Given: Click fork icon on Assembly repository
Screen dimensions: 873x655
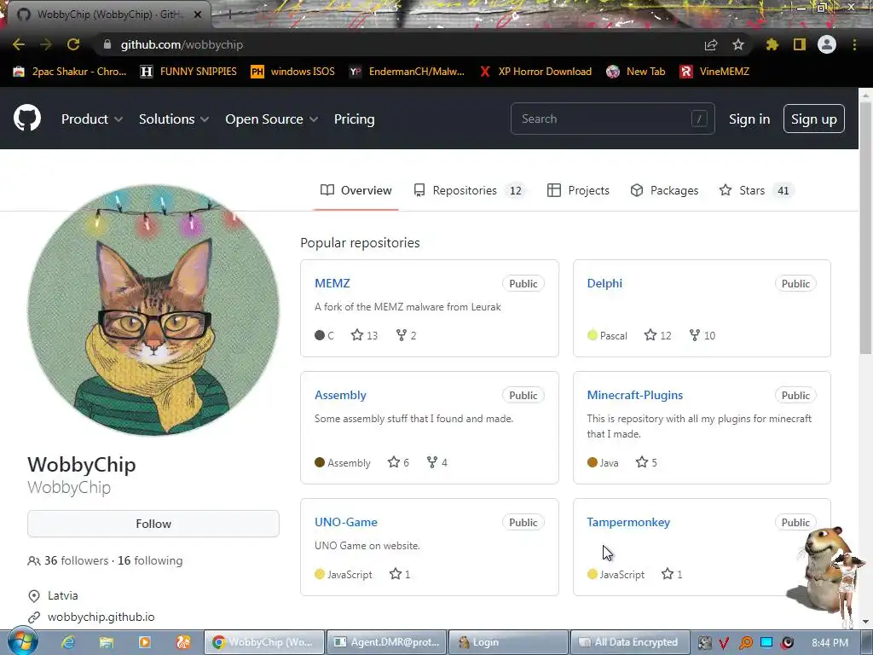Looking at the screenshot, I should [432, 461].
